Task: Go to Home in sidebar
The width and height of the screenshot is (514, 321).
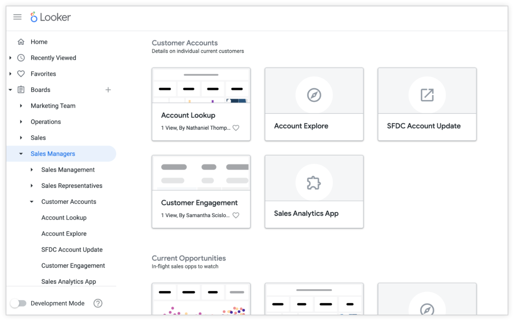Action: 39,42
